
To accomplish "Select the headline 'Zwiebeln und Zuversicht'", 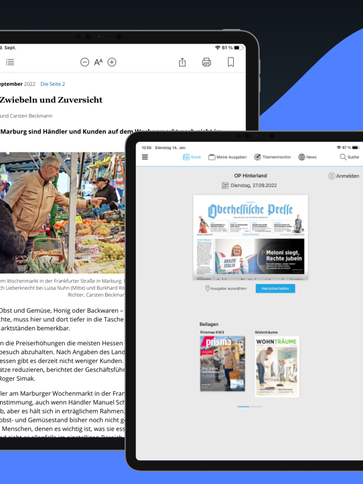I will pyautogui.click(x=51, y=100).
